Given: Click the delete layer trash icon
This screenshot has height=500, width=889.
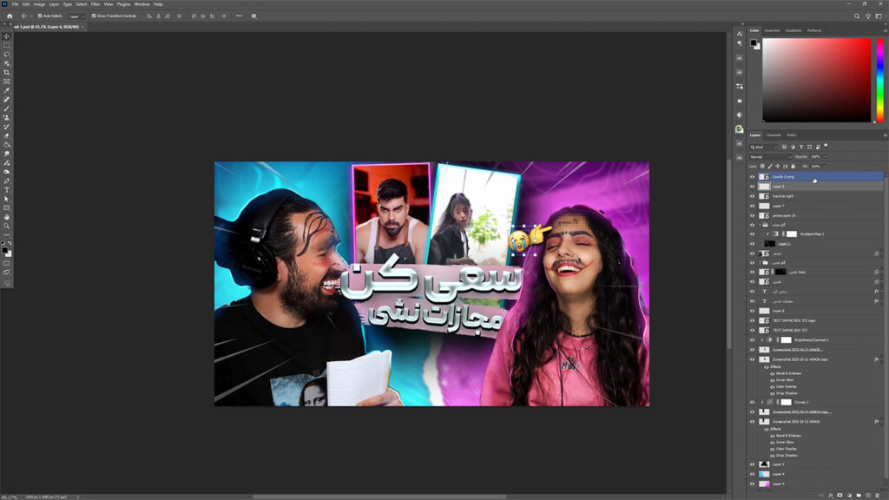Looking at the screenshot, I should [x=879, y=494].
